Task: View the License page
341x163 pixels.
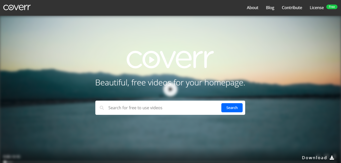Action: coord(317,8)
